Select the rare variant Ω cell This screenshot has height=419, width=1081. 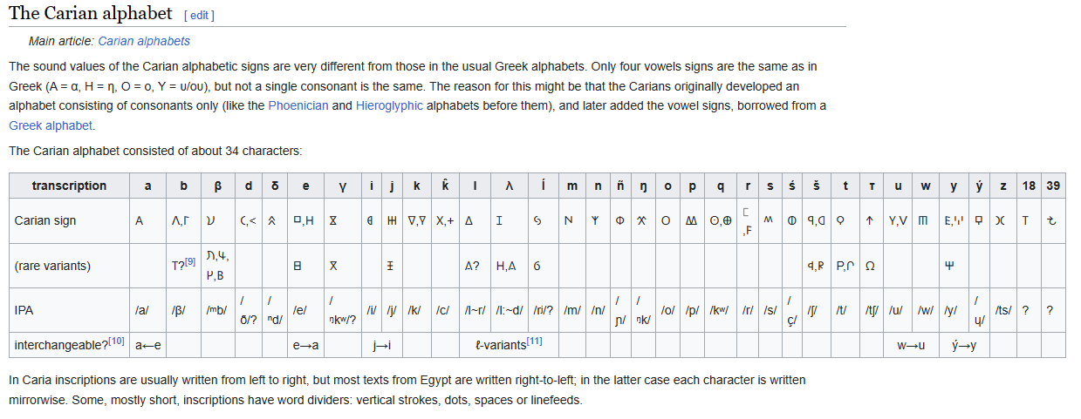870,266
